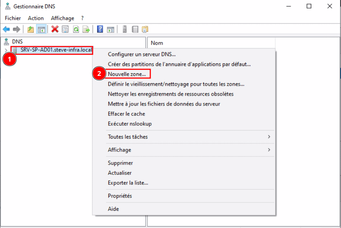This screenshot has width=341, height=228.
Task: Click the blue Help question mark icon
Action: click(100, 29)
